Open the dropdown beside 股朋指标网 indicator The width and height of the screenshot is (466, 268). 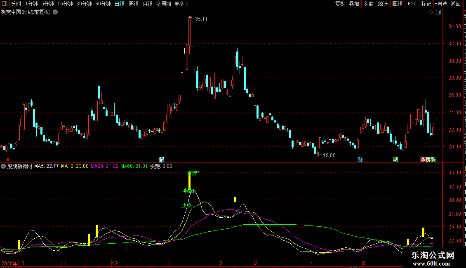click(3, 166)
